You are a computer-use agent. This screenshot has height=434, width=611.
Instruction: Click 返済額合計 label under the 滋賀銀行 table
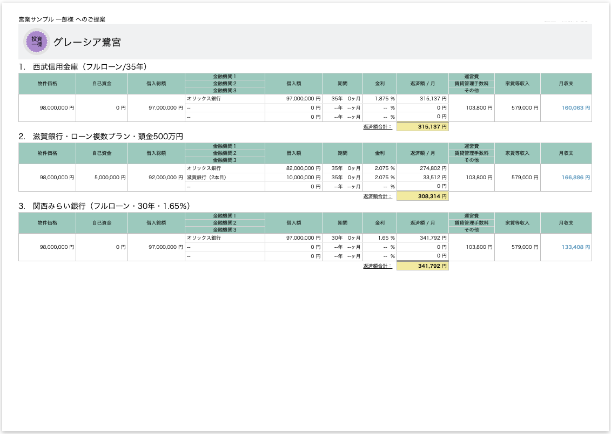(377, 196)
